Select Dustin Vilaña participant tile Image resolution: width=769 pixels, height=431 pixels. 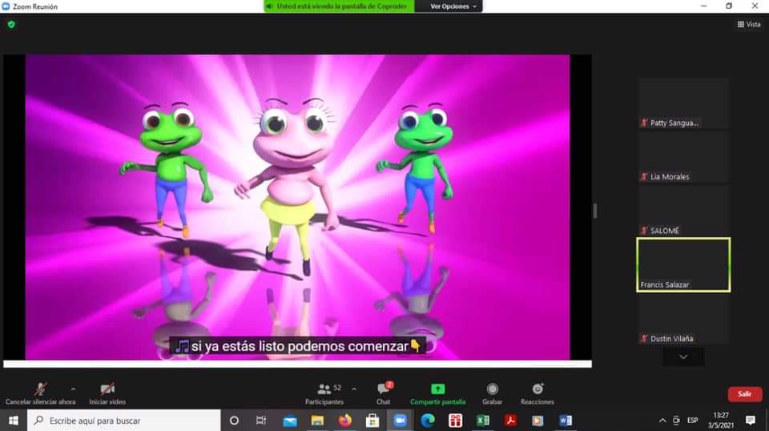(683, 319)
